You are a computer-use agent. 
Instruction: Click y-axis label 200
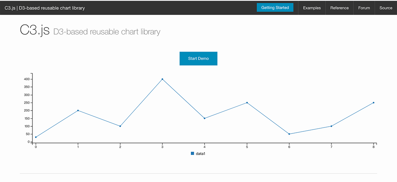(x=27, y=111)
